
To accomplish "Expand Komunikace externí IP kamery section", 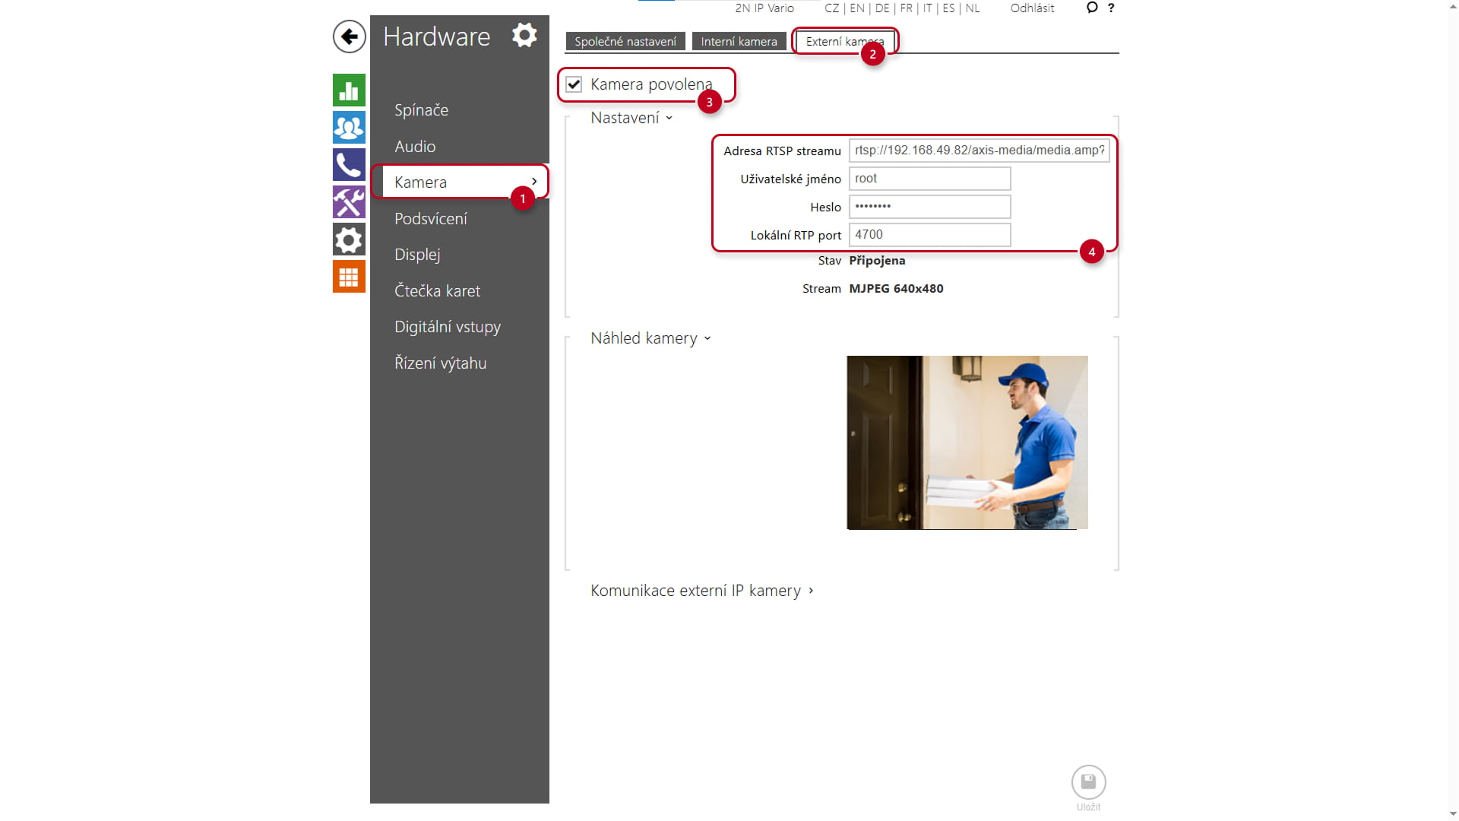I will (702, 591).
